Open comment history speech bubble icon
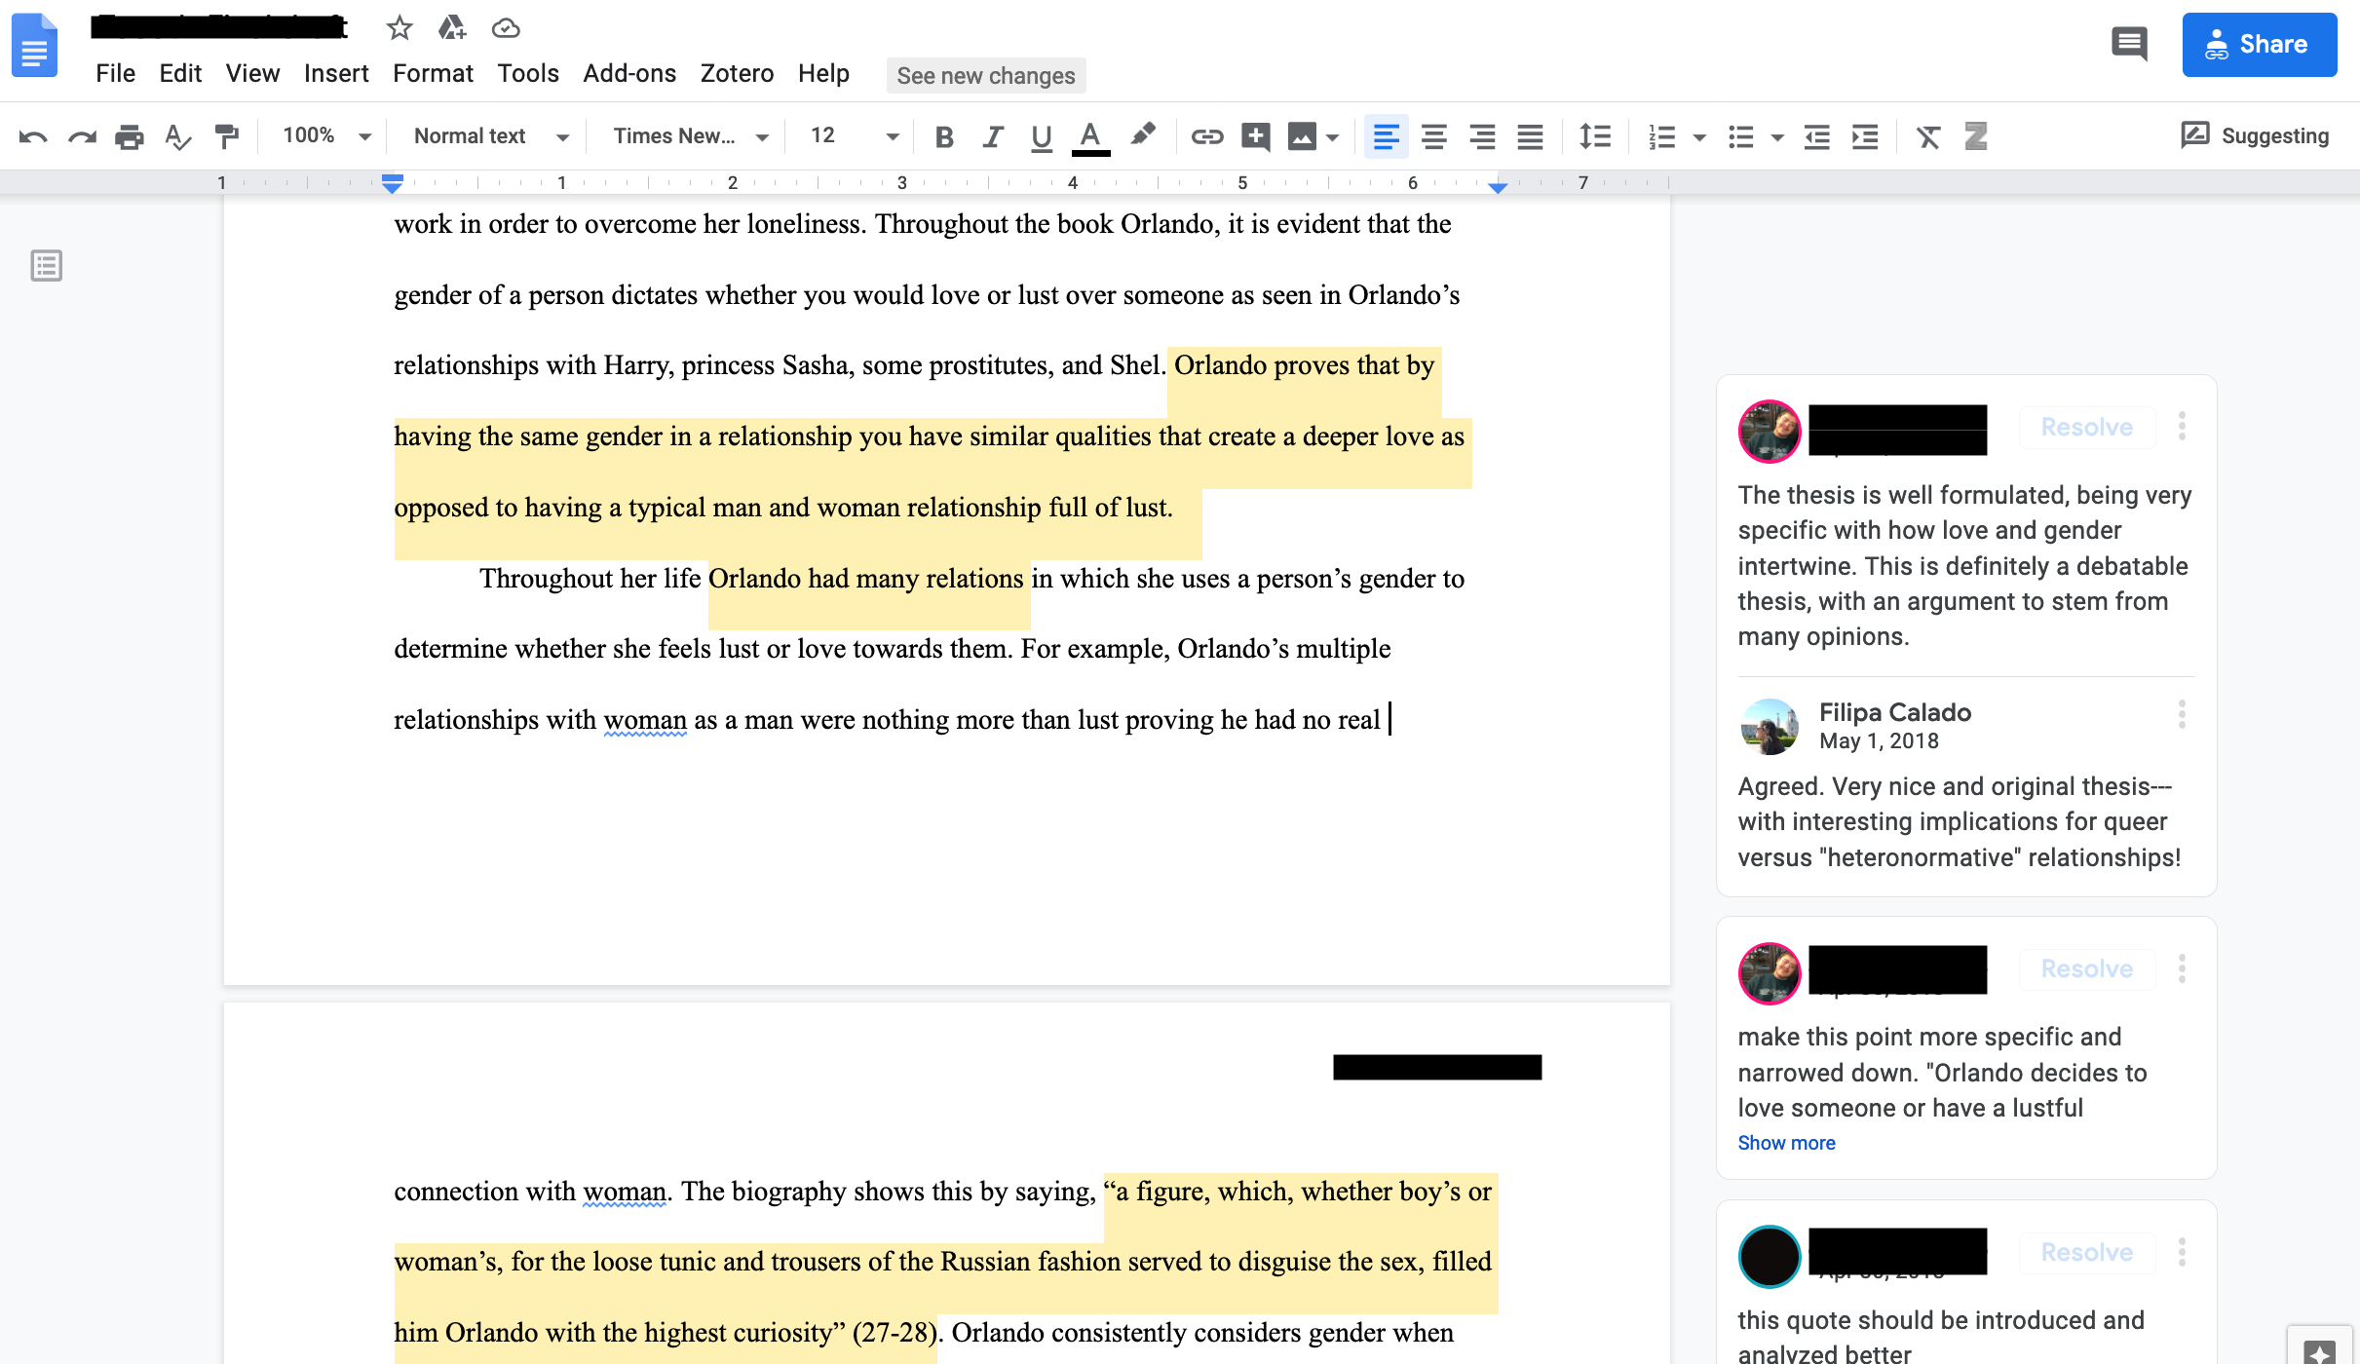 click(x=2128, y=44)
